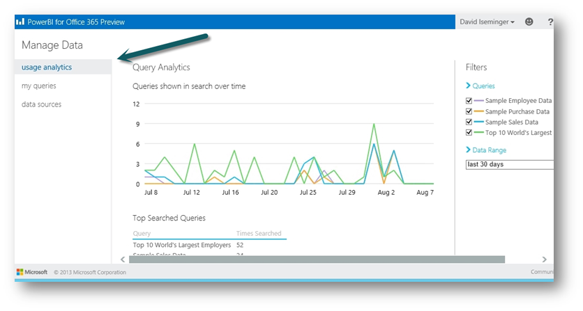The height and width of the screenshot is (311, 583).
Task: Collapse the Data Range filter section
Action: [486, 150]
